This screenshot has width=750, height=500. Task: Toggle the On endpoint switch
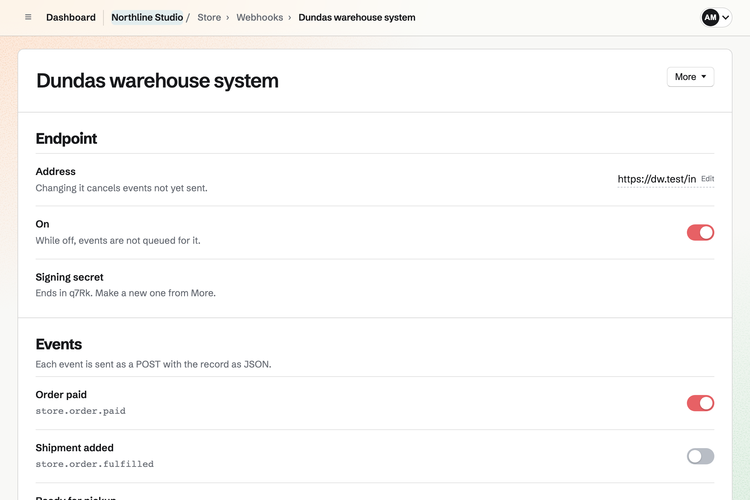pos(700,232)
